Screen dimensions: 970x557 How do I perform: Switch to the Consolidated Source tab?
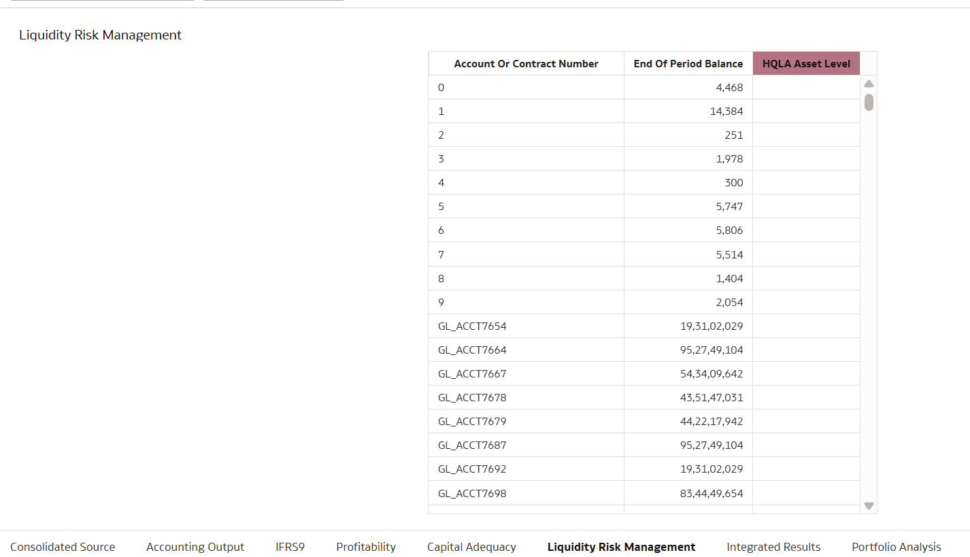(x=62, y=546)
